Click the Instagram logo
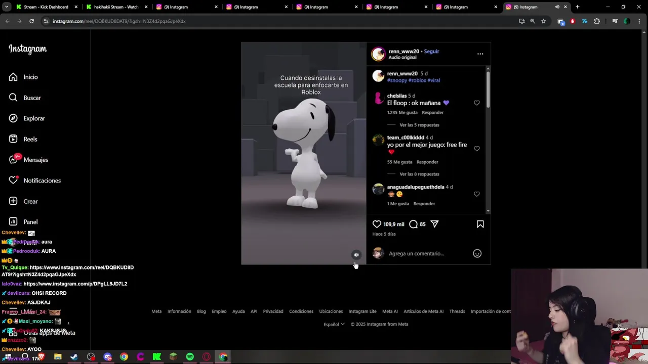 (27, 49)
